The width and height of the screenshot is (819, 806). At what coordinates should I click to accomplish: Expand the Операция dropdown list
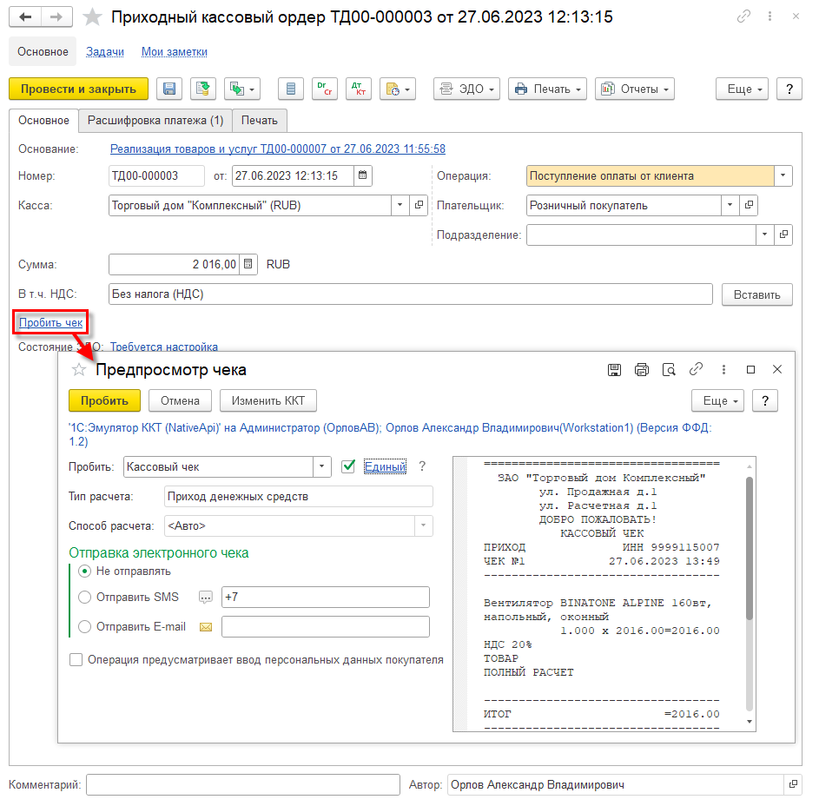[x=783, y=175]
